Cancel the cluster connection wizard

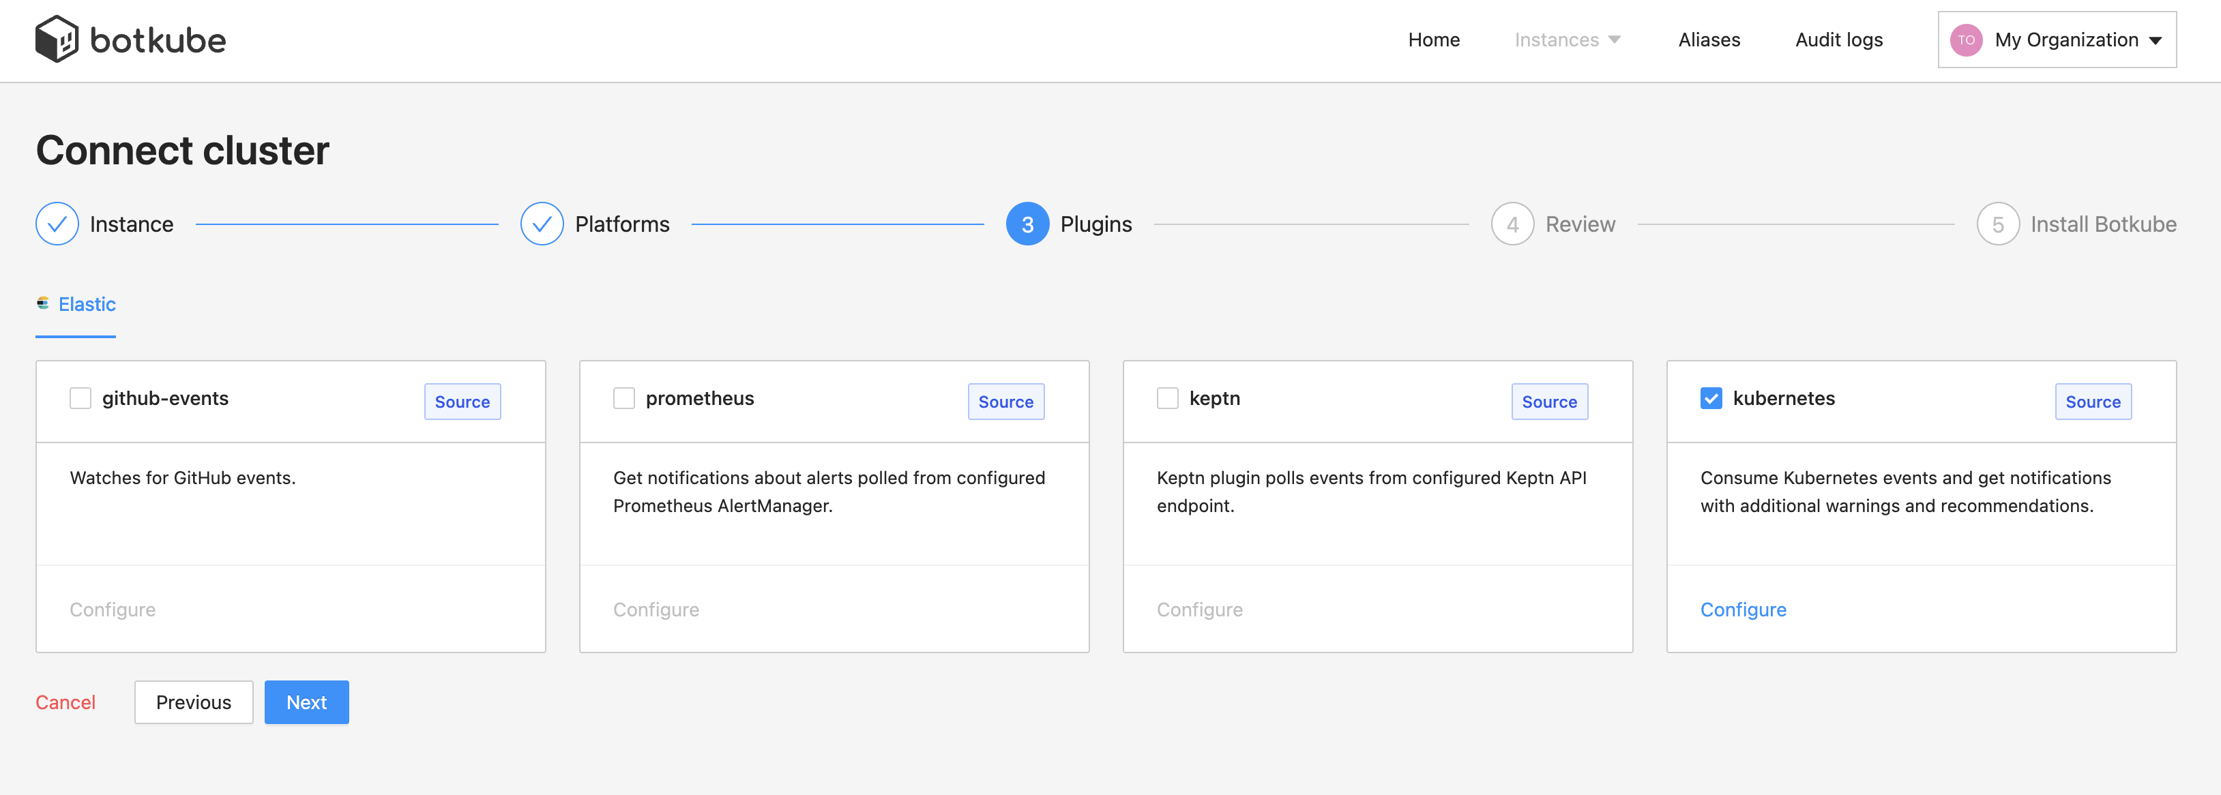click(x=65, y=703)
